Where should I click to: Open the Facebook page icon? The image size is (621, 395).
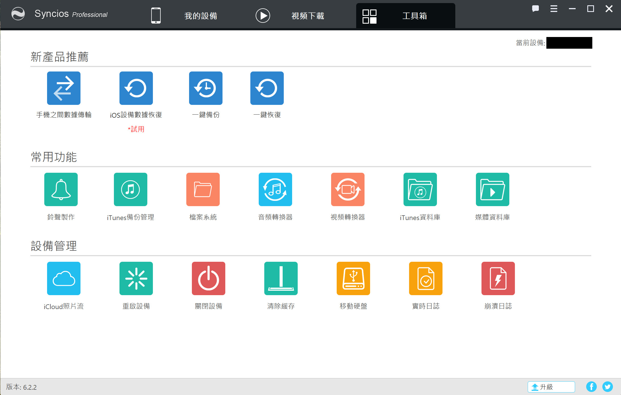pos(591,387)
